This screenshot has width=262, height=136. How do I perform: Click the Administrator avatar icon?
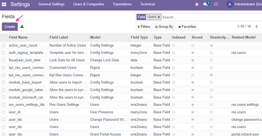(230, 4)
